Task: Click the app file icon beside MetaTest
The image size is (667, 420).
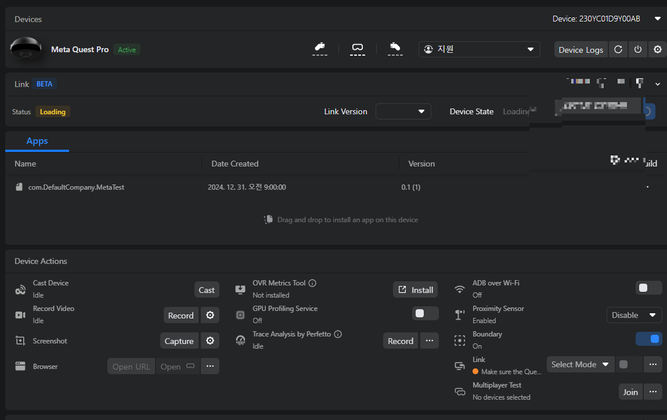Action: point(19,187)
